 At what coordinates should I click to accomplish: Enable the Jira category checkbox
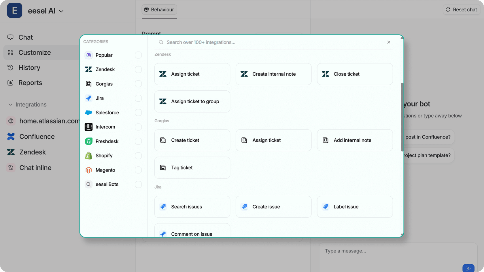point(138,98)
